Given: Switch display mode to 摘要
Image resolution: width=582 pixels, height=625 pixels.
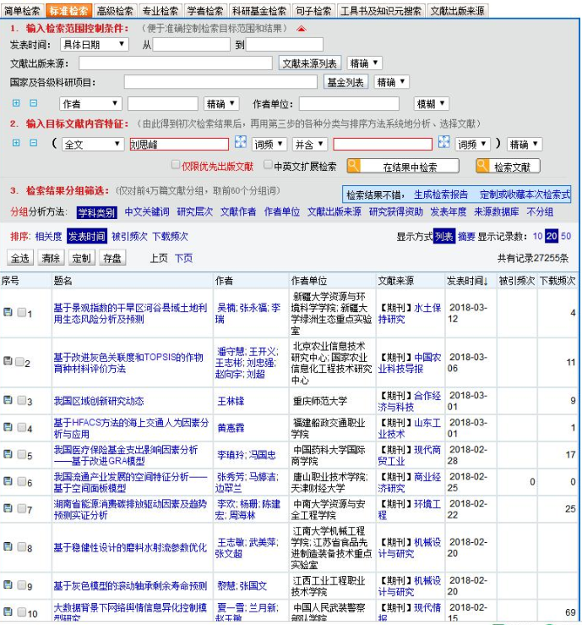Looking at the screenshot, I should [x=466, y=236].
